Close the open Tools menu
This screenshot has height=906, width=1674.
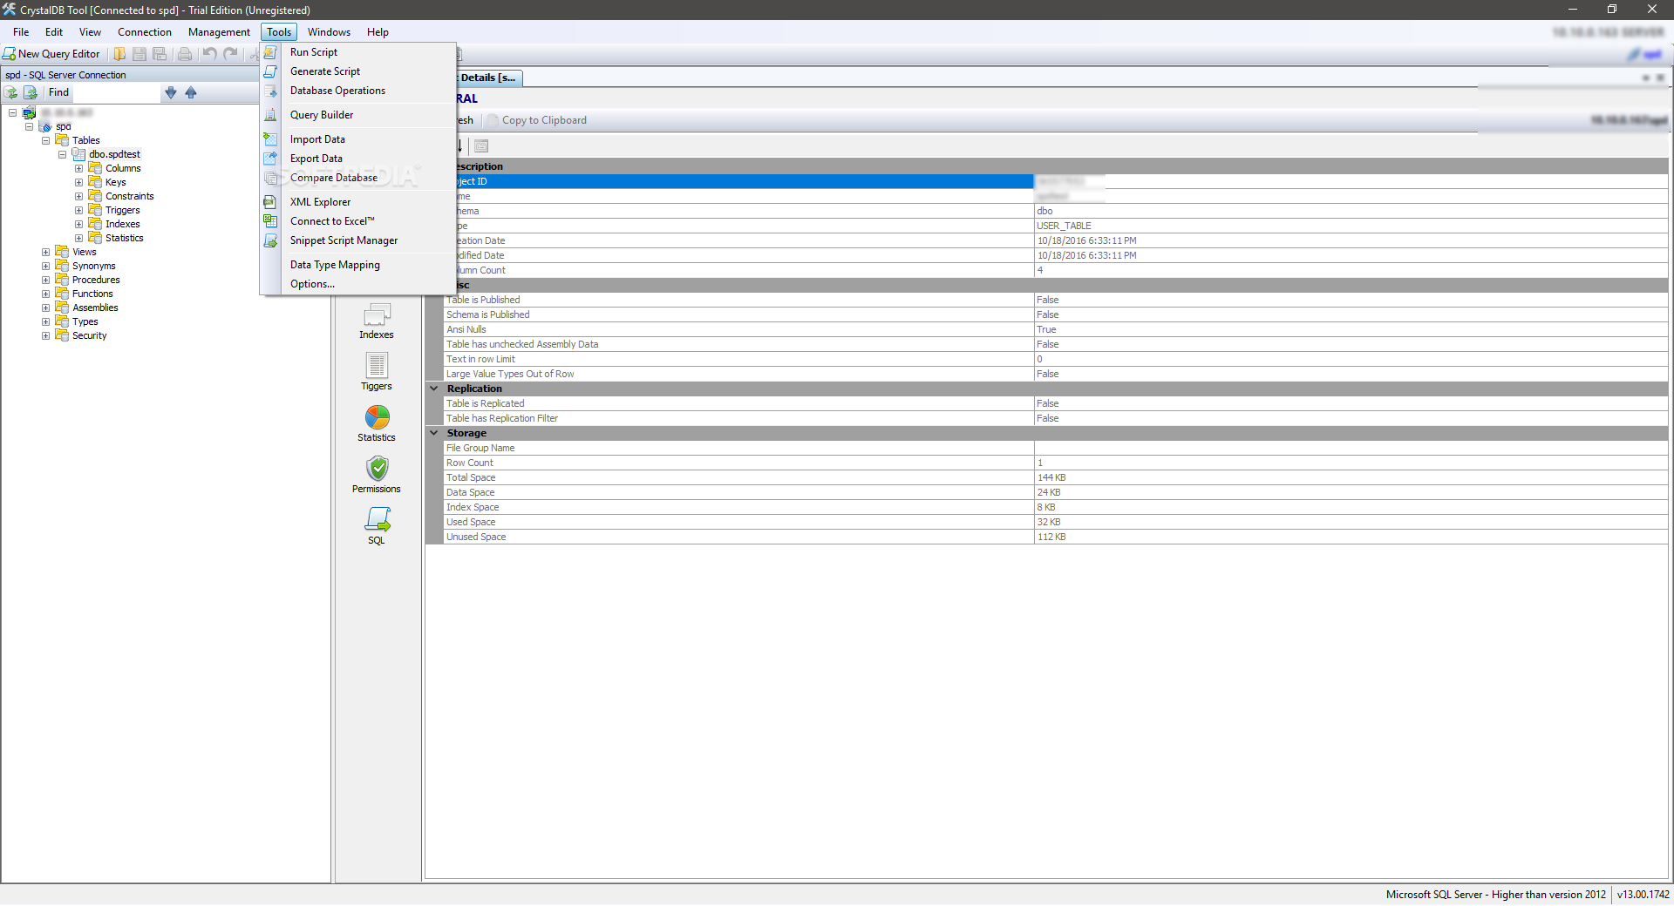(x=279, y=32)
